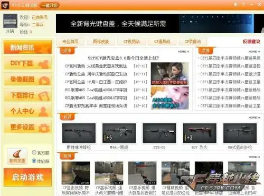264x196 pixels.
Task: Click the 资讯 section label tag
Action: click(67, 51)
